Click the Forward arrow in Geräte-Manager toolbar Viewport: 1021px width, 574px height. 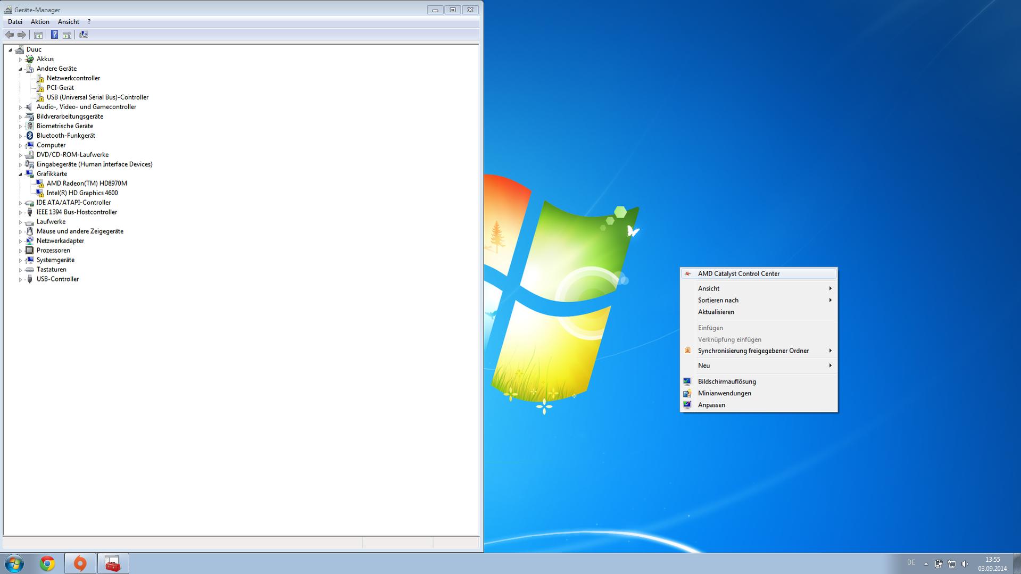[x=22, y=35]
